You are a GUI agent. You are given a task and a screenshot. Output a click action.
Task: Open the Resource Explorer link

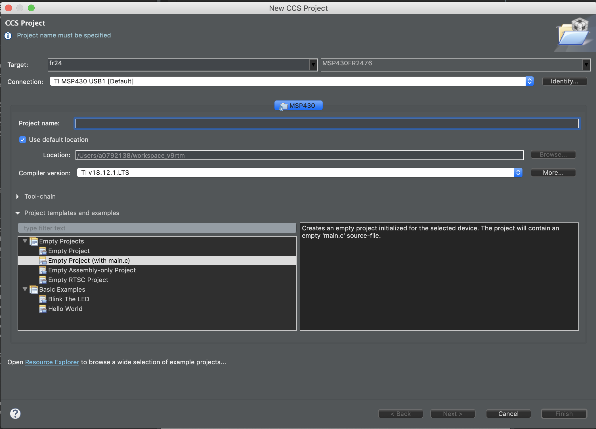pos(52,362)
